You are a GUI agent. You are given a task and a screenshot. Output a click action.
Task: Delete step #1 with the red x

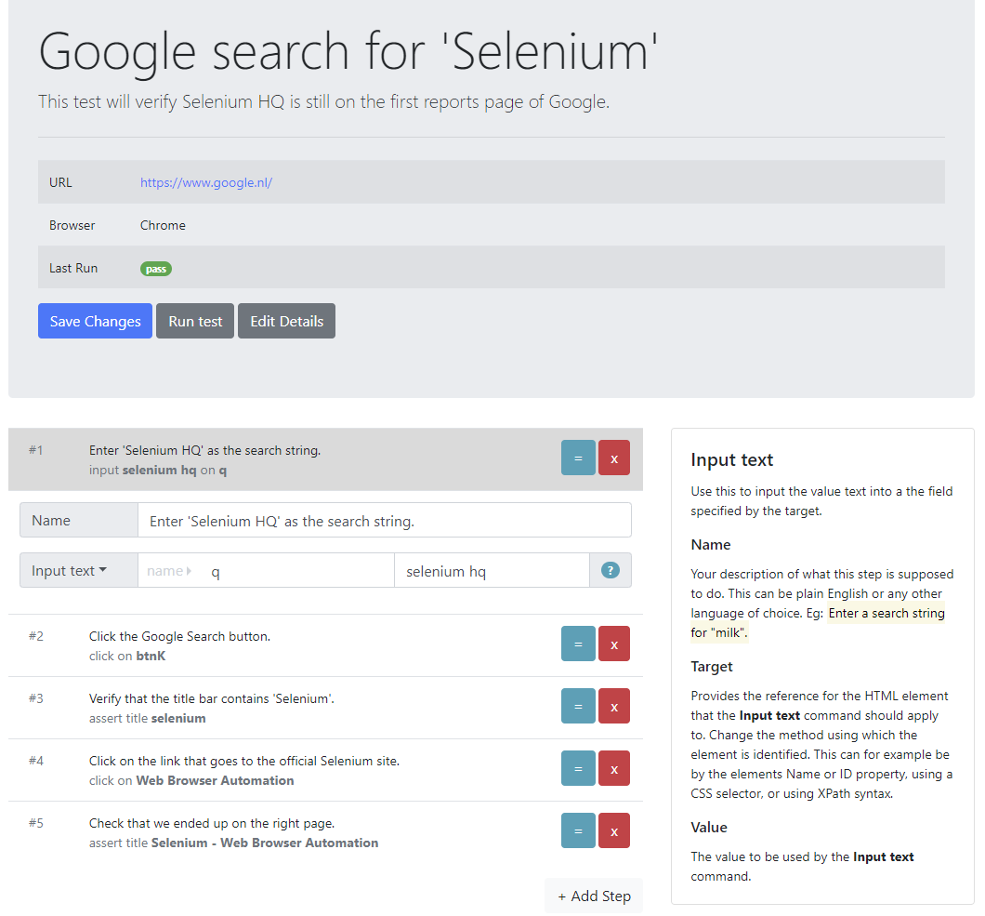[x=613, y=458]
